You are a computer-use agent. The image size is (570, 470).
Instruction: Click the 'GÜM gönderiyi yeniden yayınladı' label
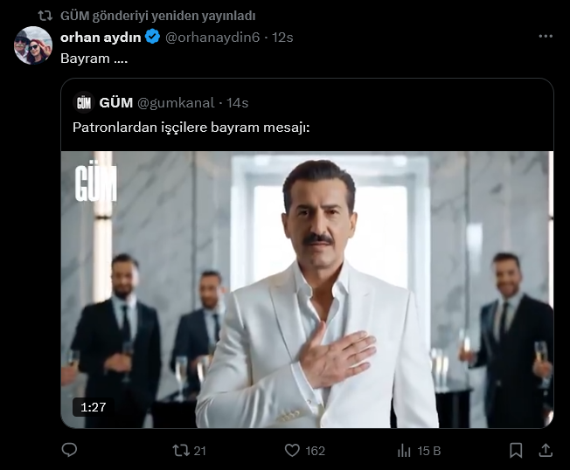[157, 16]
